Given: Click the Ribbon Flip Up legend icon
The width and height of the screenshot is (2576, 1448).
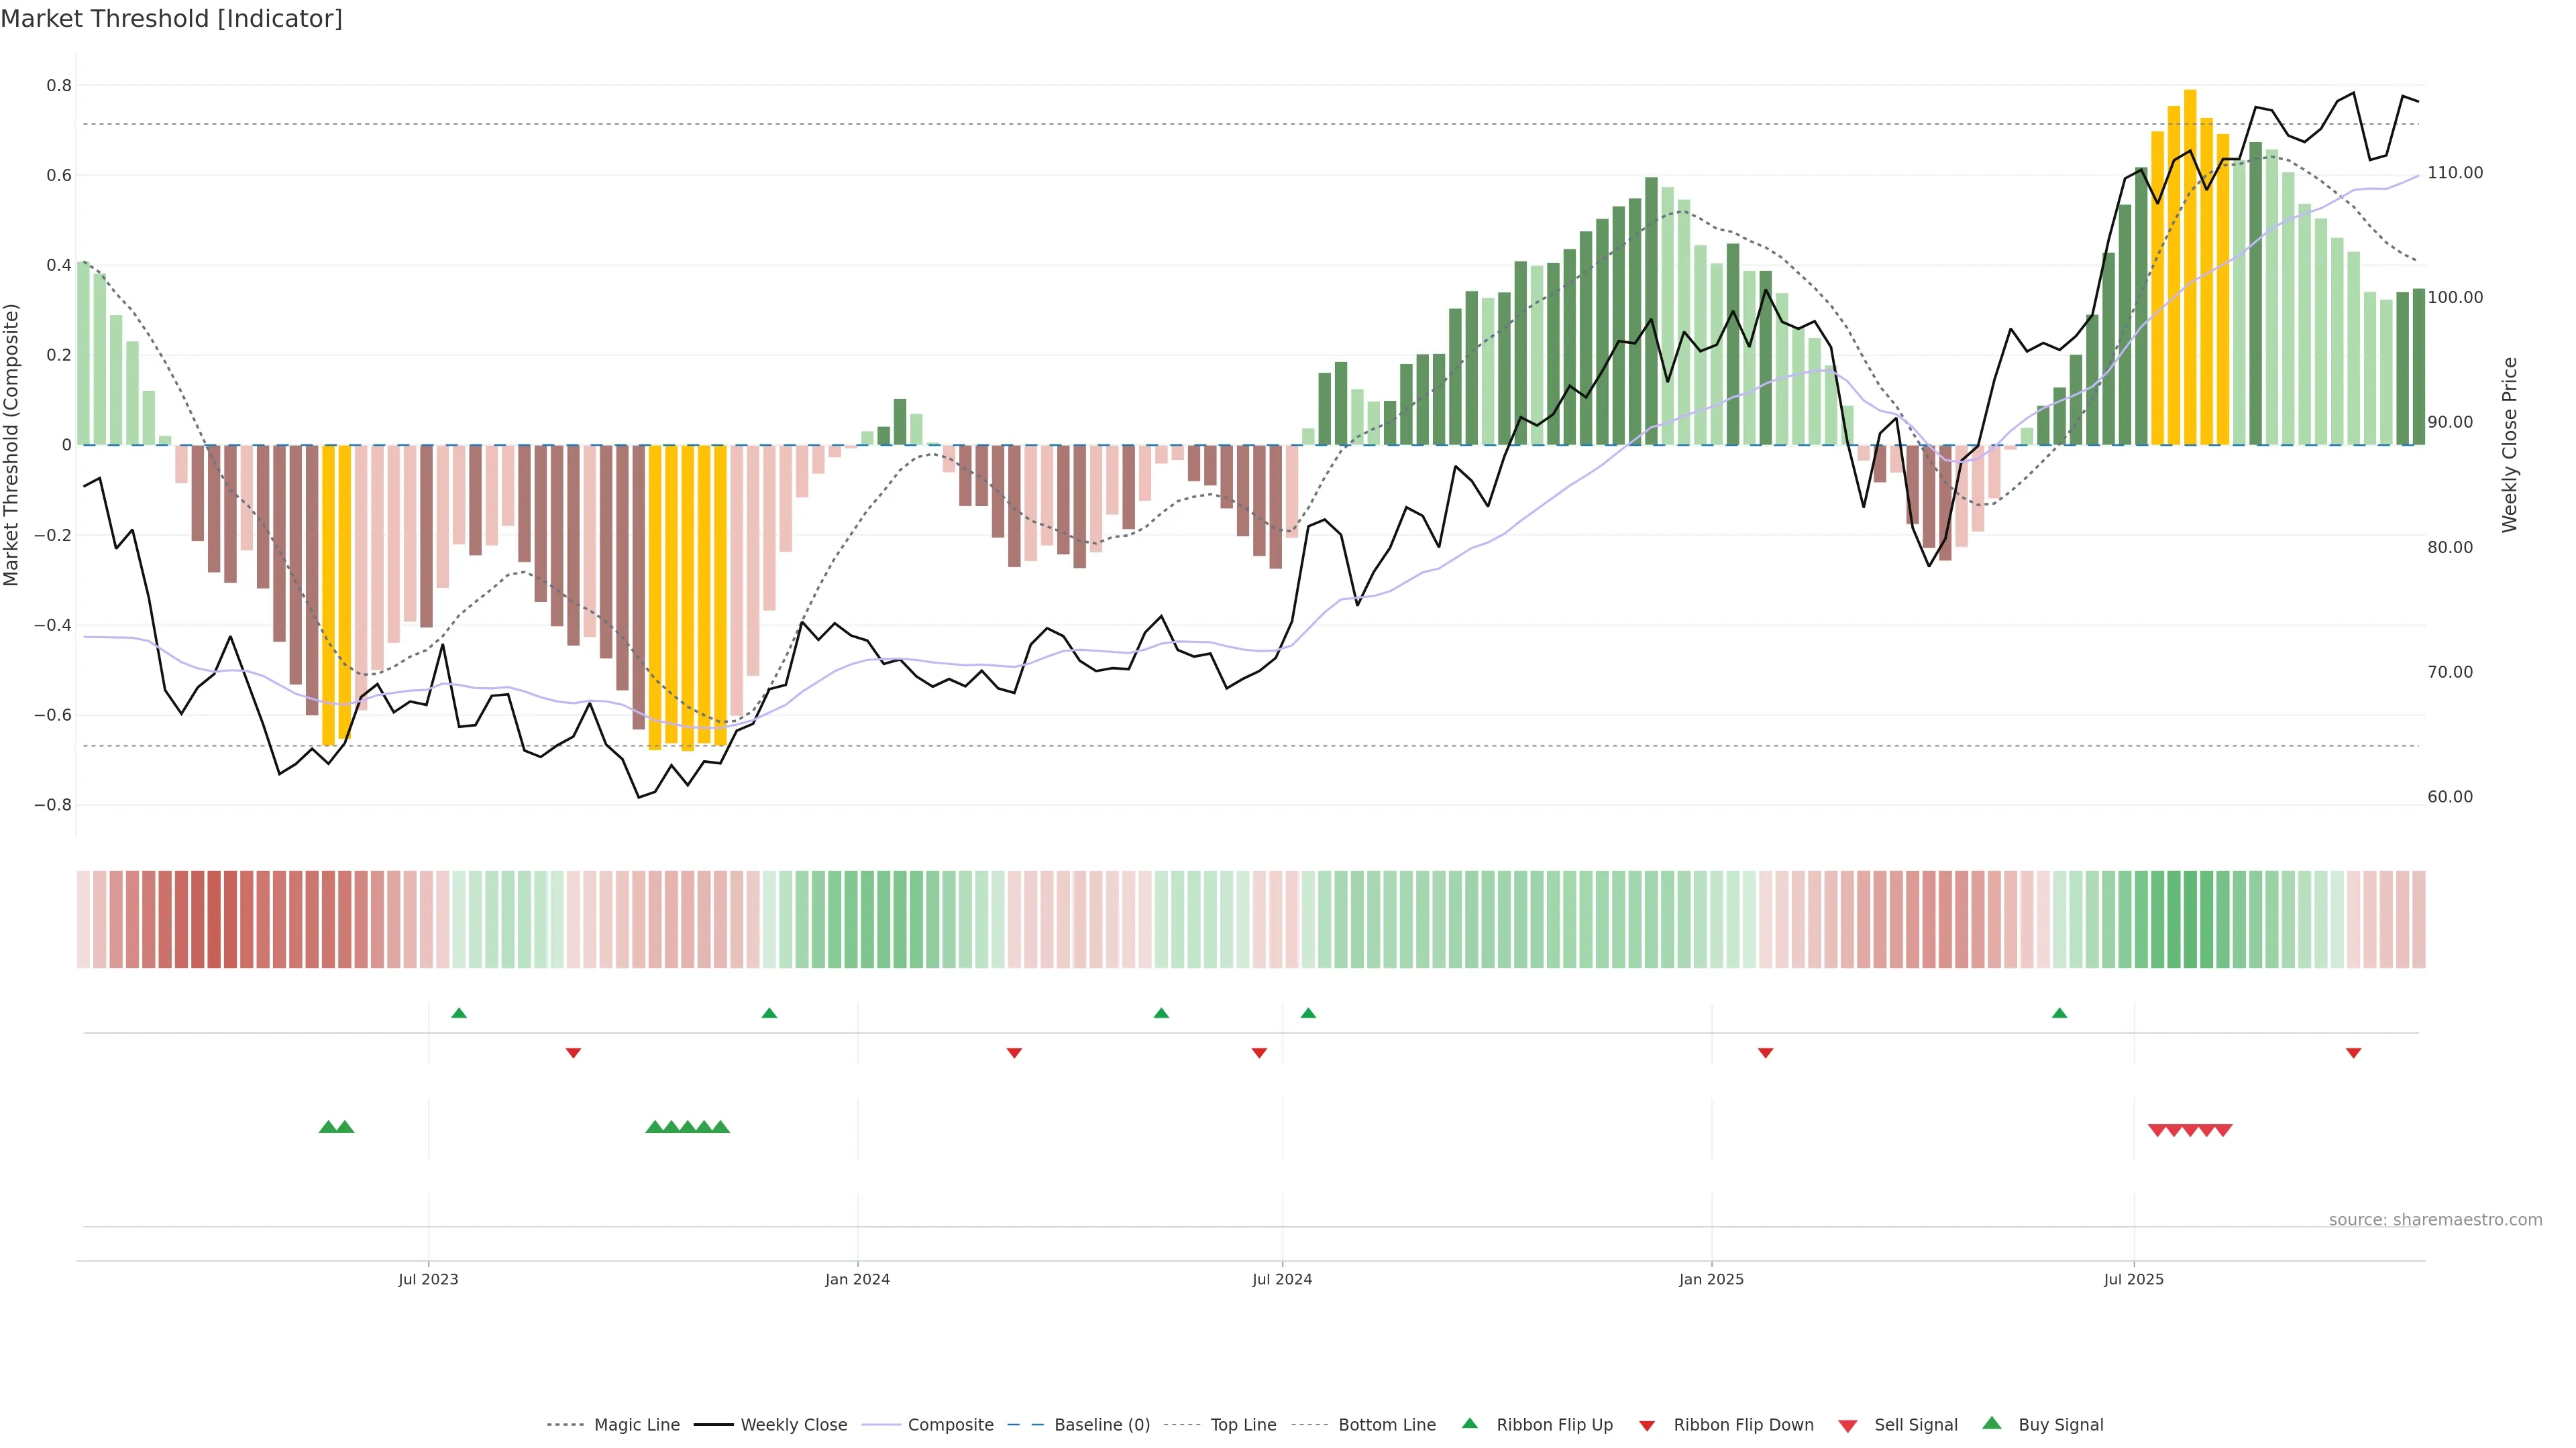Looking at the screenshot, I should click(1469, 1423).
